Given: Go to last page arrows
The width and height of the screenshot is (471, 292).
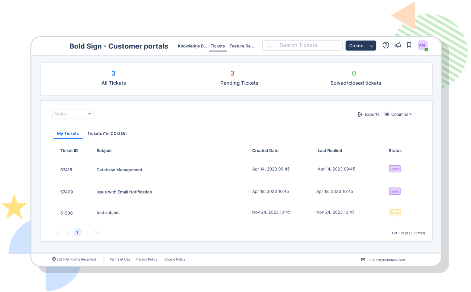Looking at the screenshot, I should (97, 233).
